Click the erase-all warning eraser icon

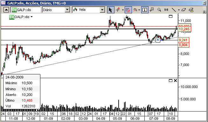pyautogui.click(x=191, y=10)
